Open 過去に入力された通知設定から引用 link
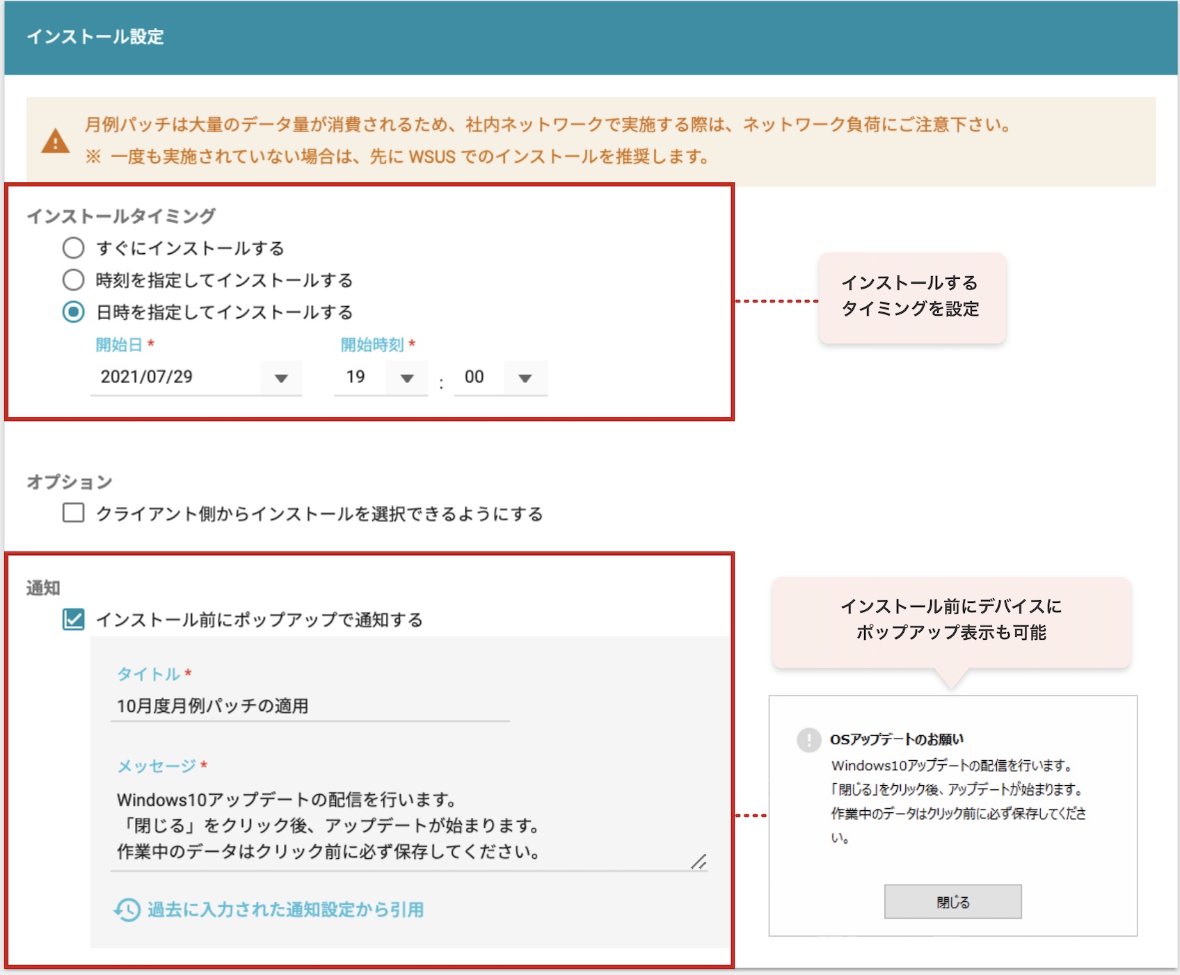Screen dimensions: 1180x975 click(285, 910)
